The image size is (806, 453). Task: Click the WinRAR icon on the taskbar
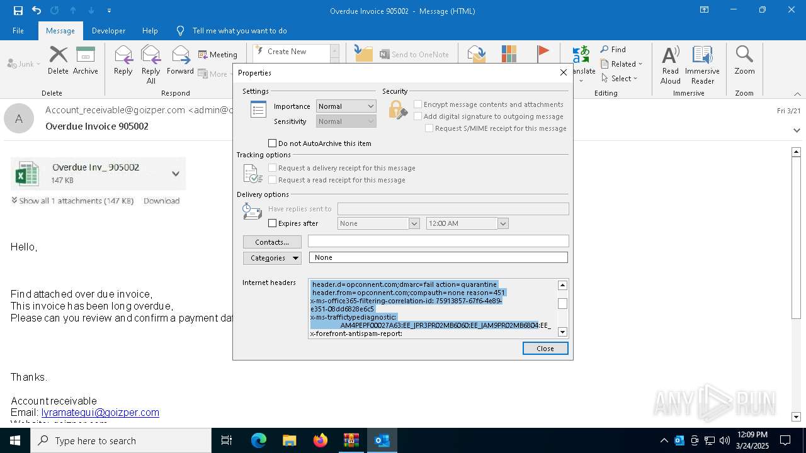[351, 440]
